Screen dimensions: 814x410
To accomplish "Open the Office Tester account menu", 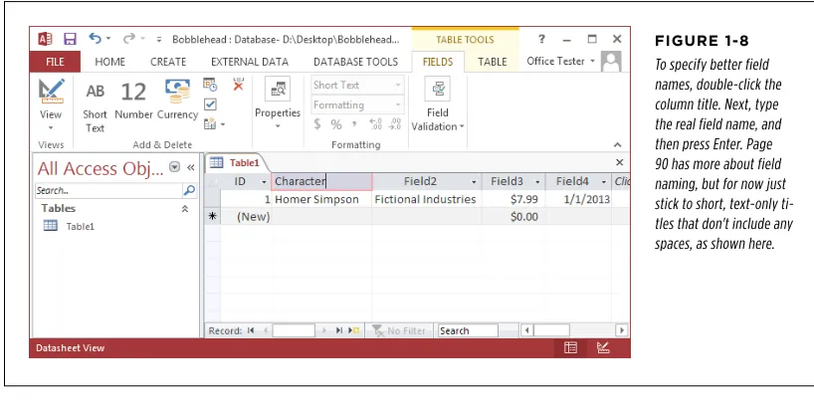I will tap(560, 62).
